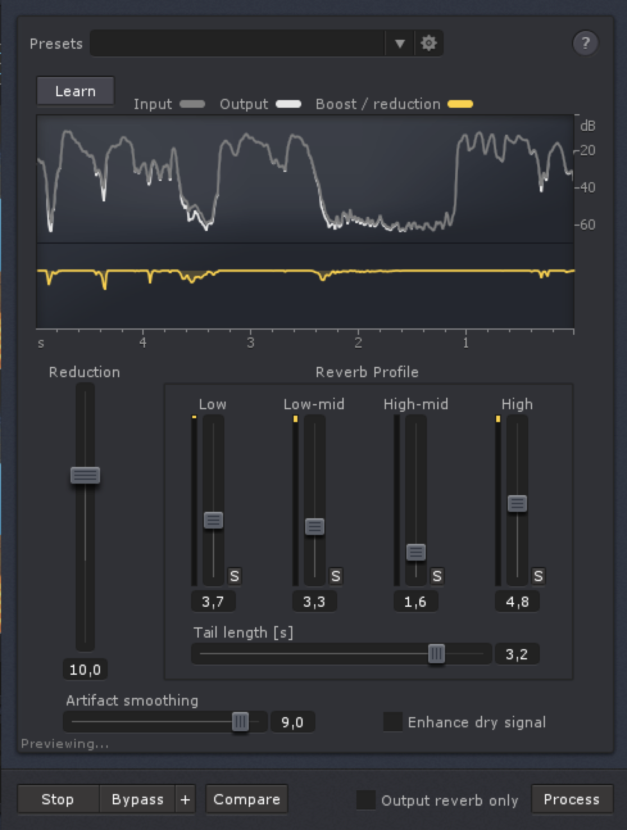Check the Output reverb only option
This screenshot has width=627, height=830.
click(367, 800)
